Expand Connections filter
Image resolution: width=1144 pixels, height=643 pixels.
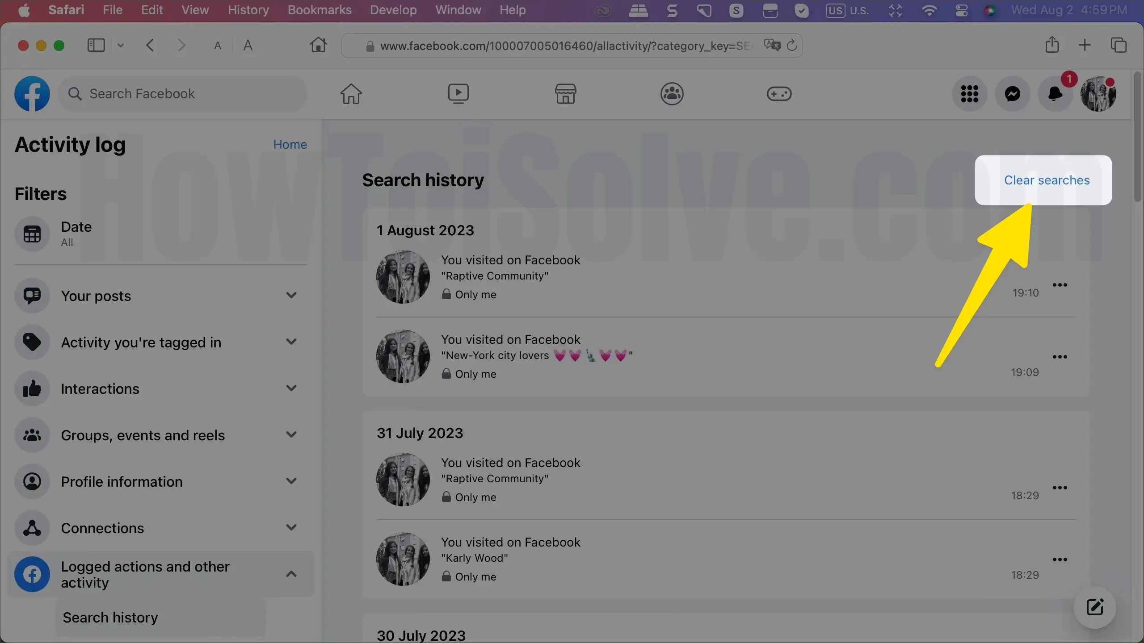tap(291, 527)
